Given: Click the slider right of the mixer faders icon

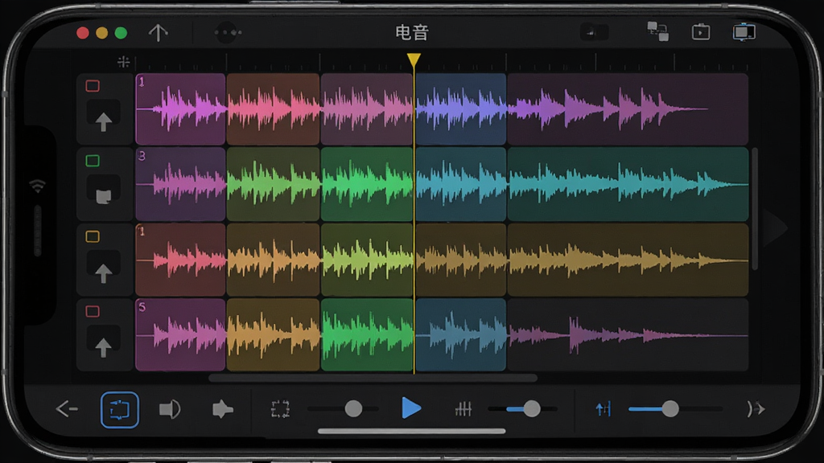Looking at the screenshot, I should pos(522,408).
